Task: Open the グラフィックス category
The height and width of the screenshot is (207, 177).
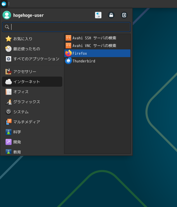Action: click(x=32, y=102)
